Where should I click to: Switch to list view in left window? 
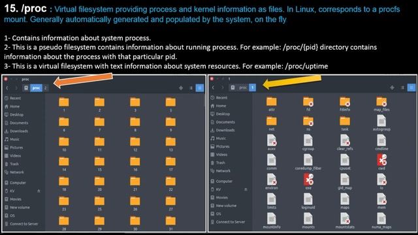[x=191, y=88]
